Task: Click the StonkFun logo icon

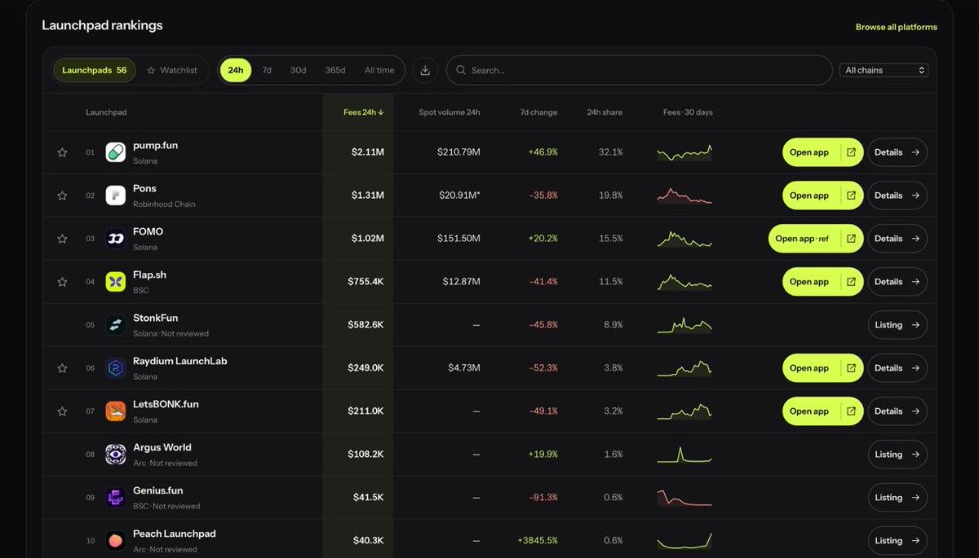Action: tap(115, 325)
